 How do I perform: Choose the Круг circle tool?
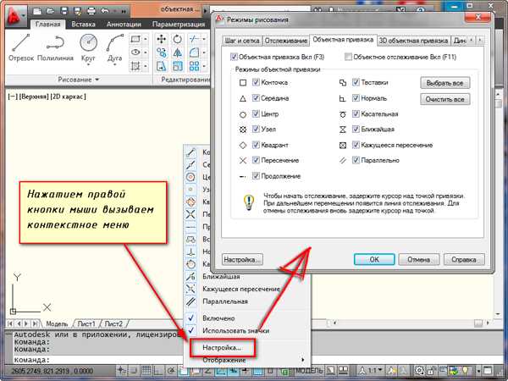click(88, 49)
